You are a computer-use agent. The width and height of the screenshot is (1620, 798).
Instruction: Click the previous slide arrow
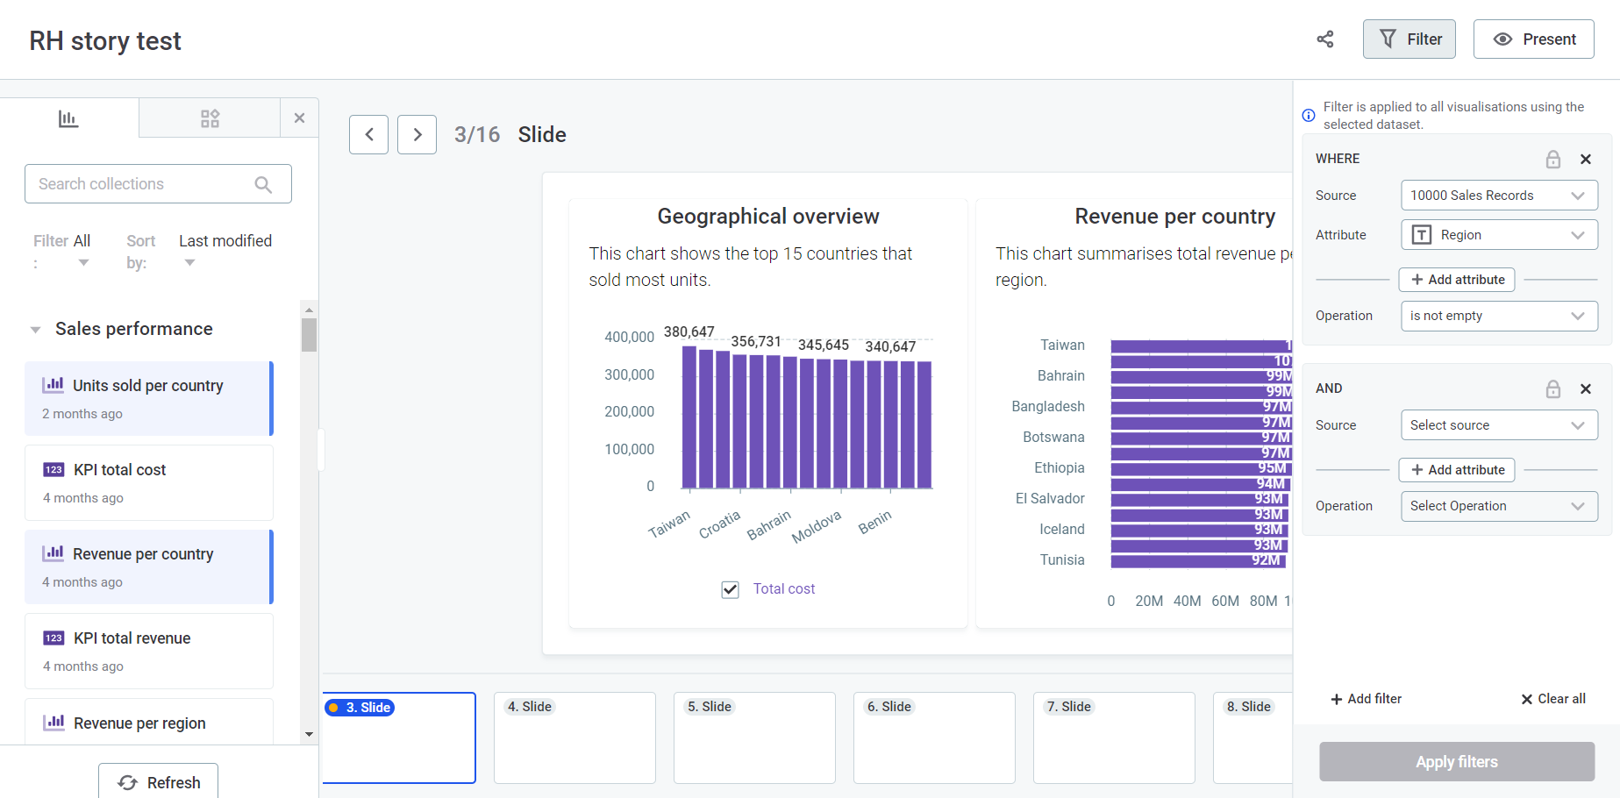[x=368, y=134]
